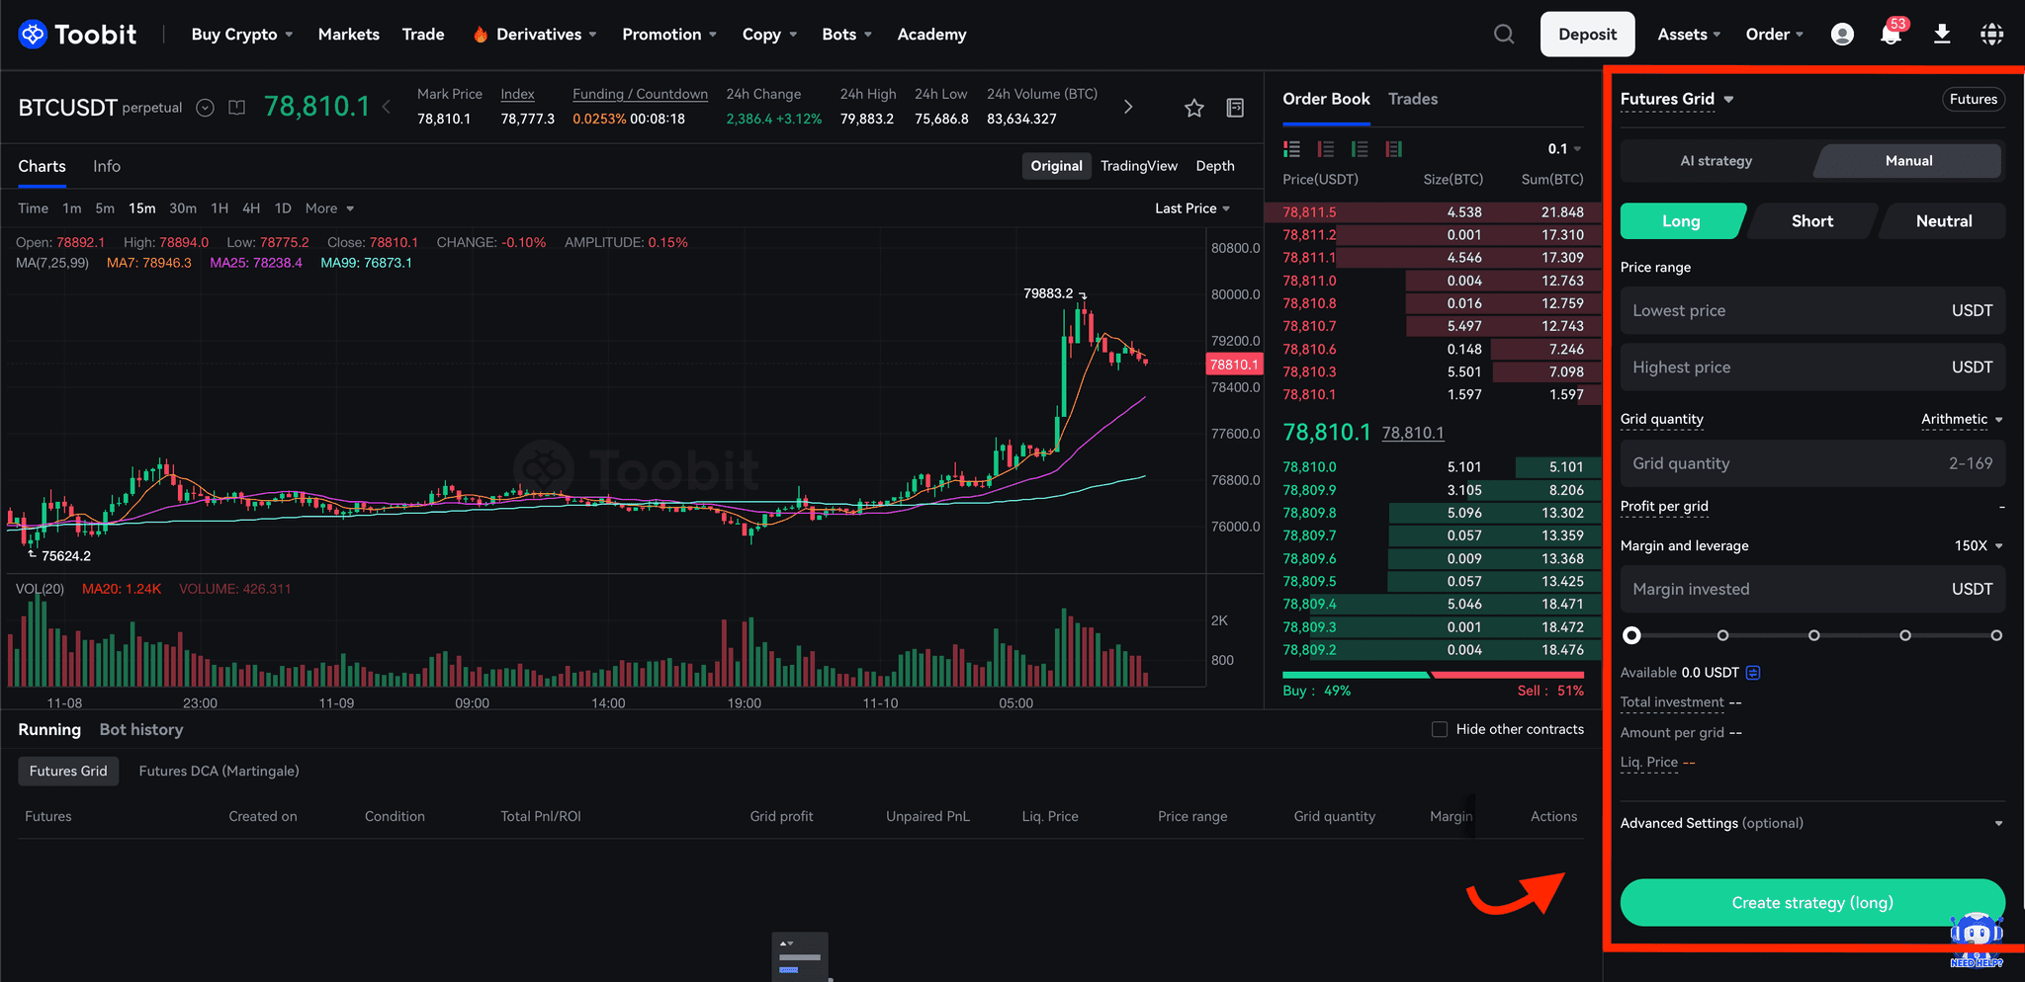
Task: Open the Arithmetic grid type dropdown
Action: [1962, 419]
